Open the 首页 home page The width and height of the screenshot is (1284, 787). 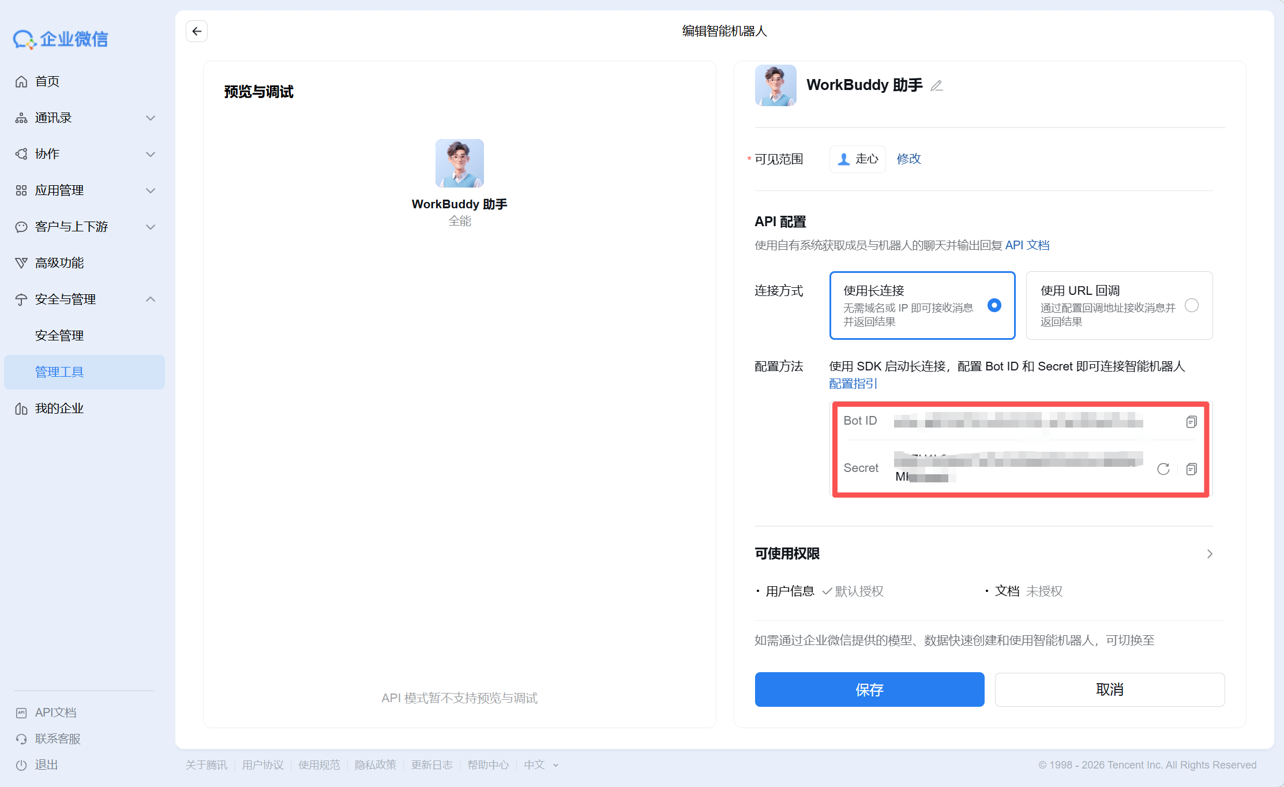(47, 81)
